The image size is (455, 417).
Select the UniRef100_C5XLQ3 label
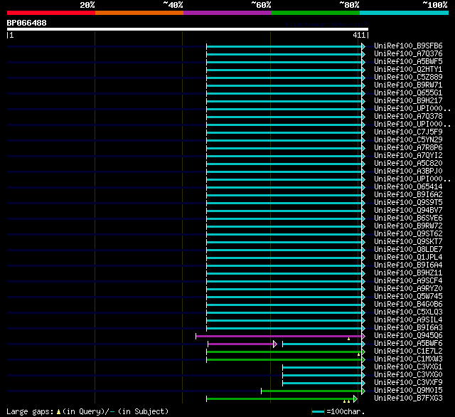point(408,312)
